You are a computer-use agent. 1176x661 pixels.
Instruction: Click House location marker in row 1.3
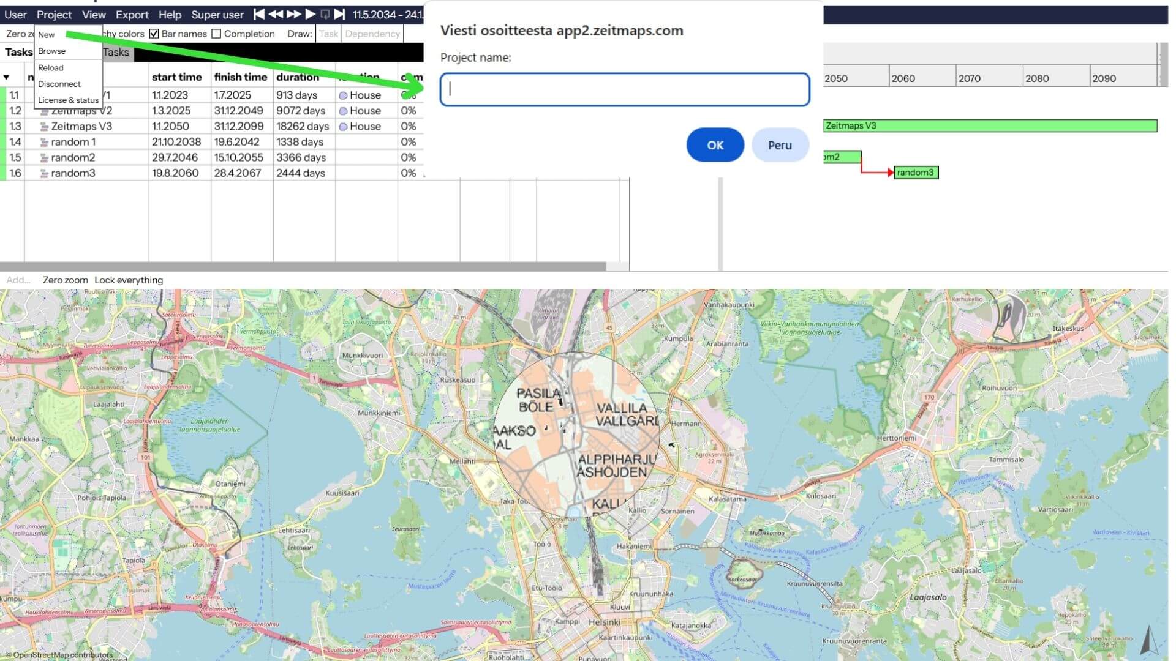(x=343, y=127)
